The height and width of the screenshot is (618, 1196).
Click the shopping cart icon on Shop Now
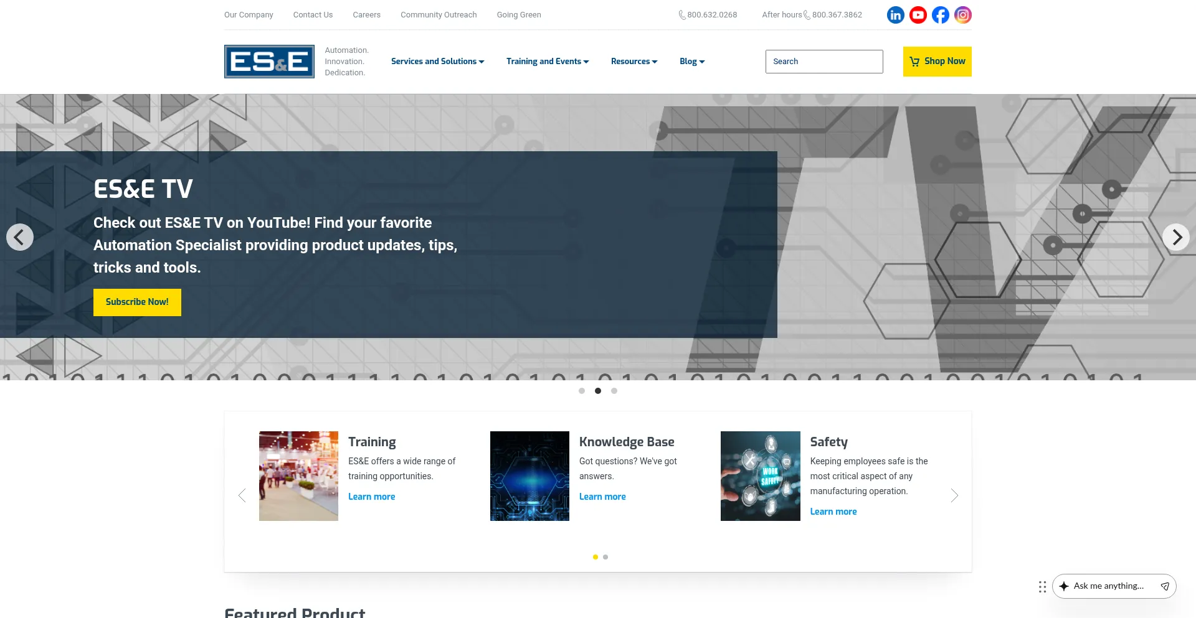point(914,61)
